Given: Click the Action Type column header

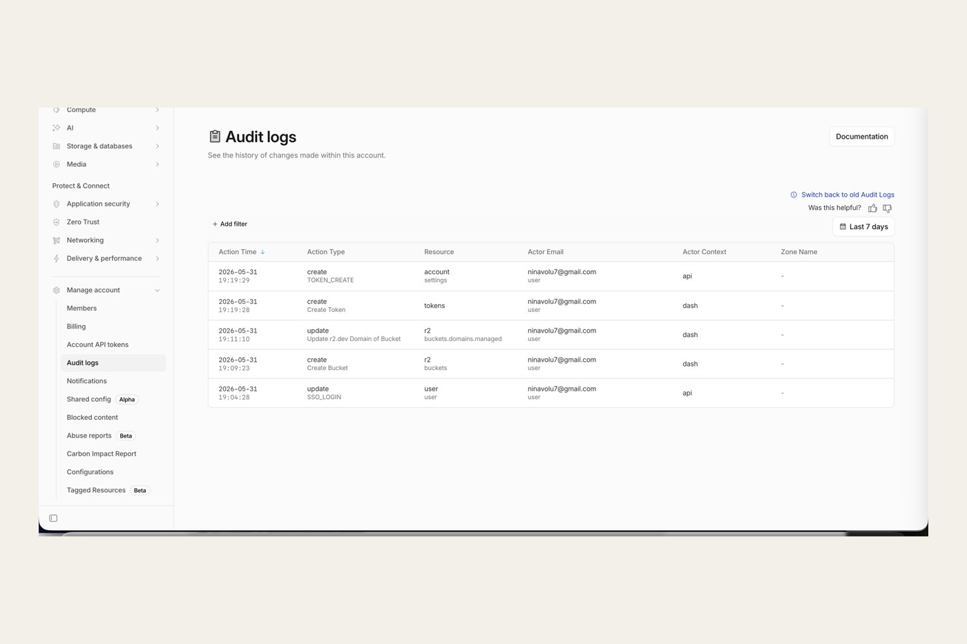Looking at the screenshot, I should (326, 252).
